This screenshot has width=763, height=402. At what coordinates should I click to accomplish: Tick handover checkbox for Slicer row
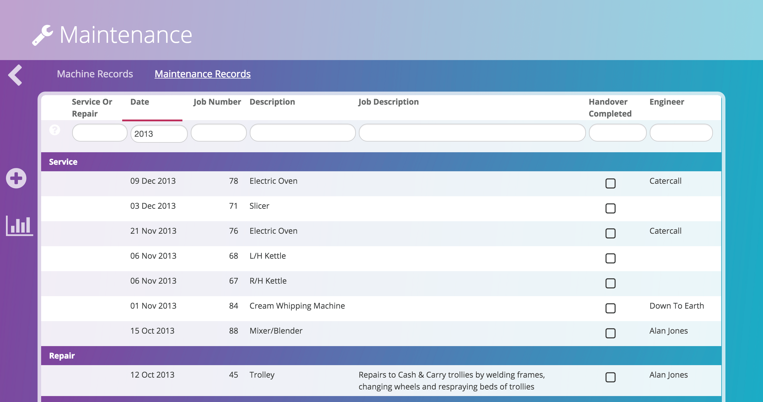click(x=610, y=208)
